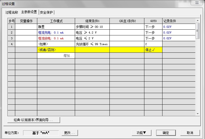
Task: Click the <或者/否则> yellow cell
Action: tap(56, 50)
